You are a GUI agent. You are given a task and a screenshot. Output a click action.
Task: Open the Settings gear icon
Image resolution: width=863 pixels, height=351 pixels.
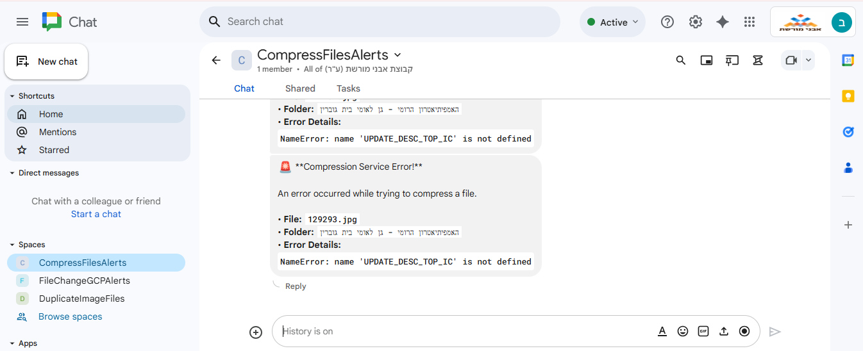(696, 22)
